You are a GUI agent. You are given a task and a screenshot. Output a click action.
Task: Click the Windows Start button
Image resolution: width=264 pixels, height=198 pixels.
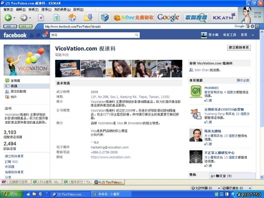point(11,194)
